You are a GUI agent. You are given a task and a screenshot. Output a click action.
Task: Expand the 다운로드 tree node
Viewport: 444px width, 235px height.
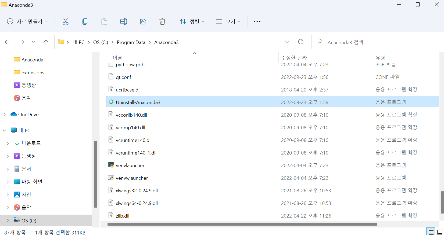[8, 143]
